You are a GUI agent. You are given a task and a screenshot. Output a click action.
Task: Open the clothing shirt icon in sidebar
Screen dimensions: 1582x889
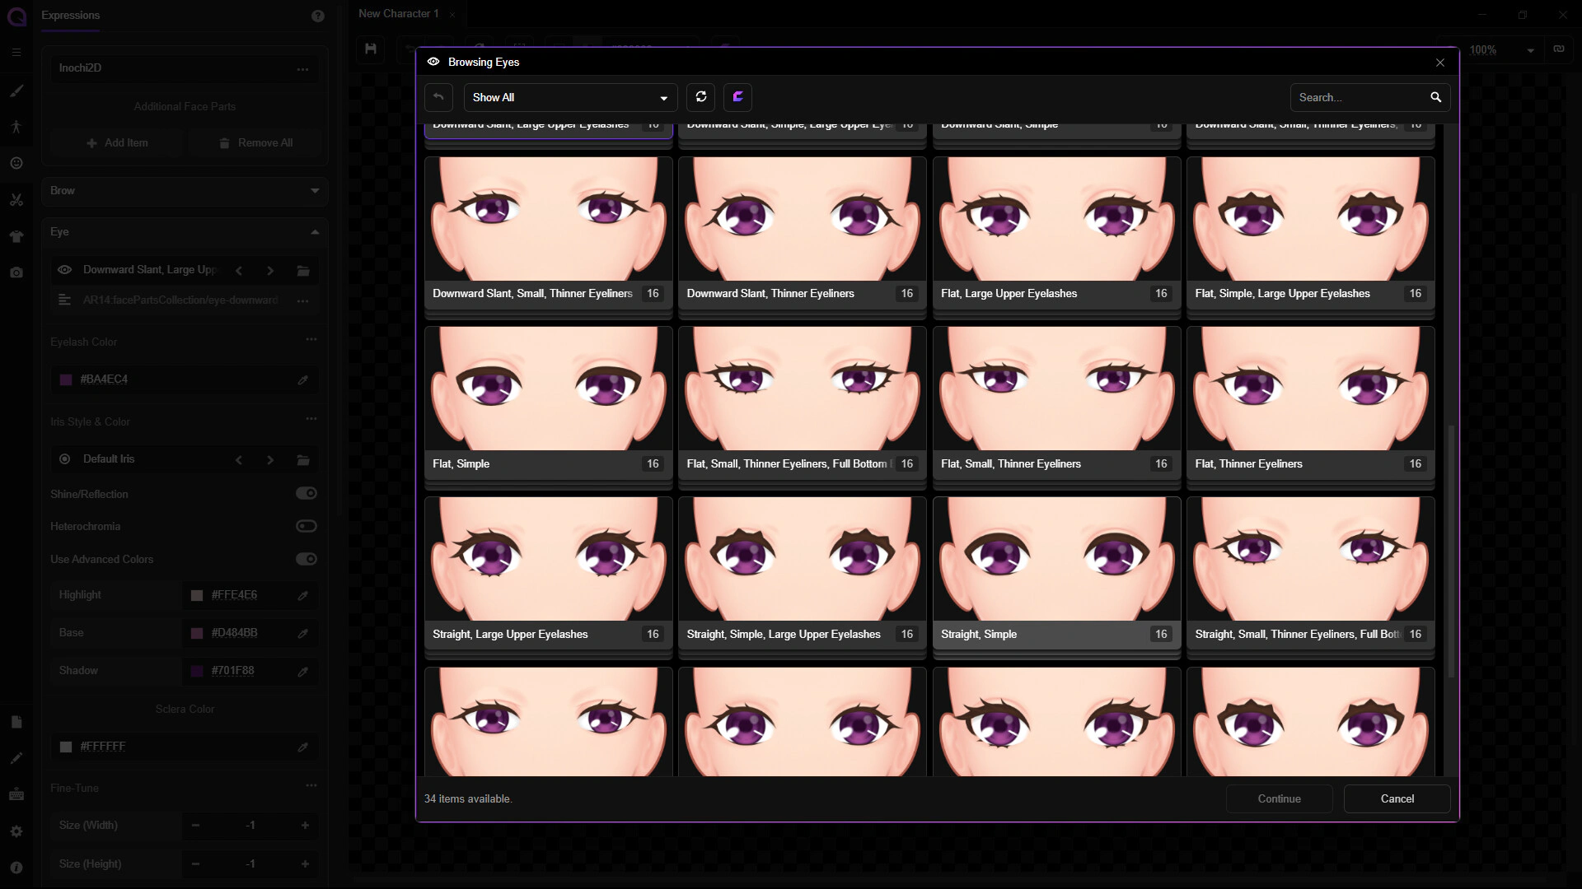16,236
